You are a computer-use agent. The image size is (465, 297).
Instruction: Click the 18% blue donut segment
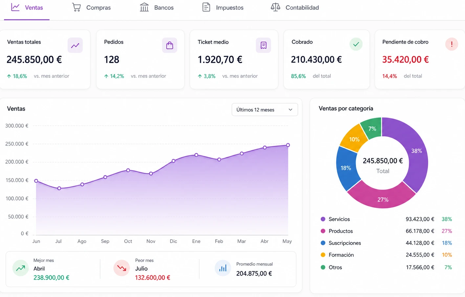(345, 168)
